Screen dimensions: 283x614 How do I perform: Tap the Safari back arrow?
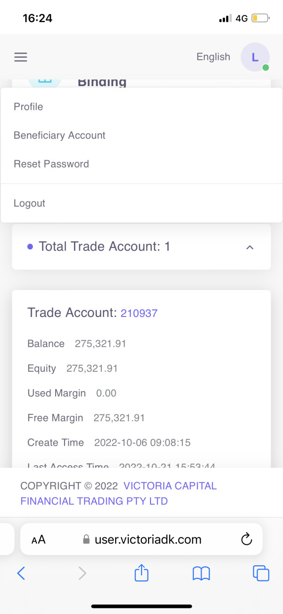coord(21,573)
